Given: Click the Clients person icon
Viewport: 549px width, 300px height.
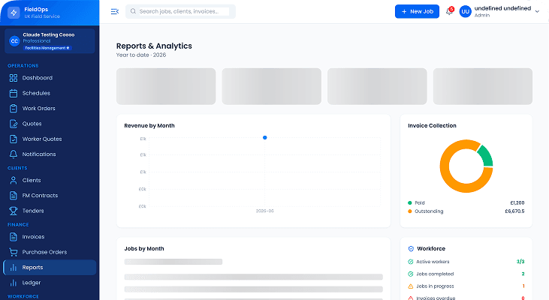Looking at the screenshot, I should pos(14,181).
